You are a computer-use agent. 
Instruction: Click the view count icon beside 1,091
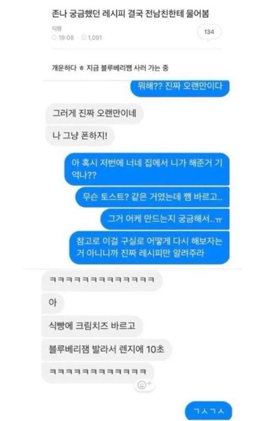84,38
